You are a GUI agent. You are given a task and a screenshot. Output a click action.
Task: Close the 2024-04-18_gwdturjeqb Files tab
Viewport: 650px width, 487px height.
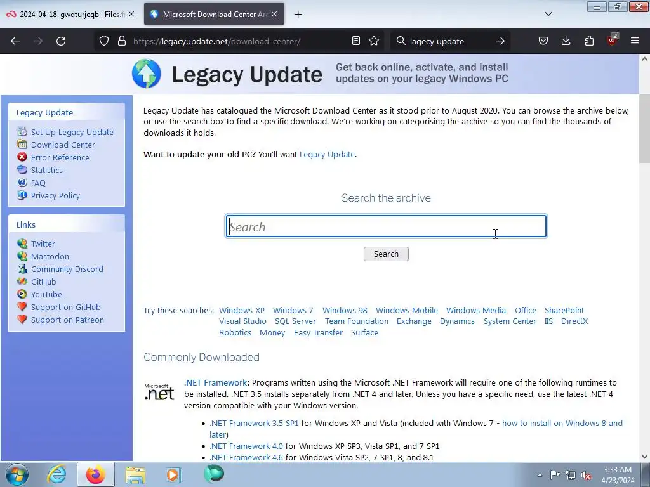131,14
